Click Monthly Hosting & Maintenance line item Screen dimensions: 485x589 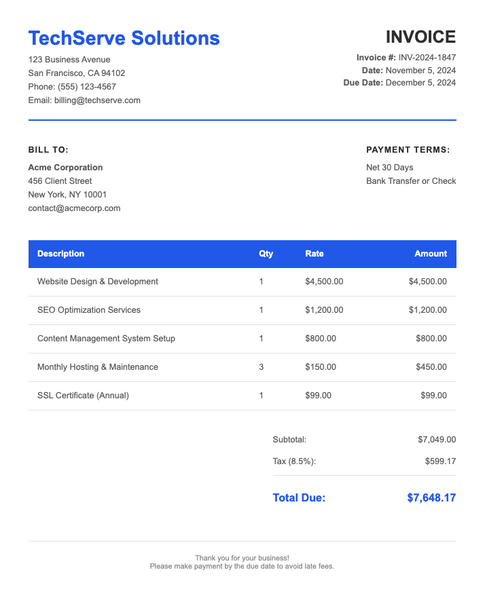(98, 367)
